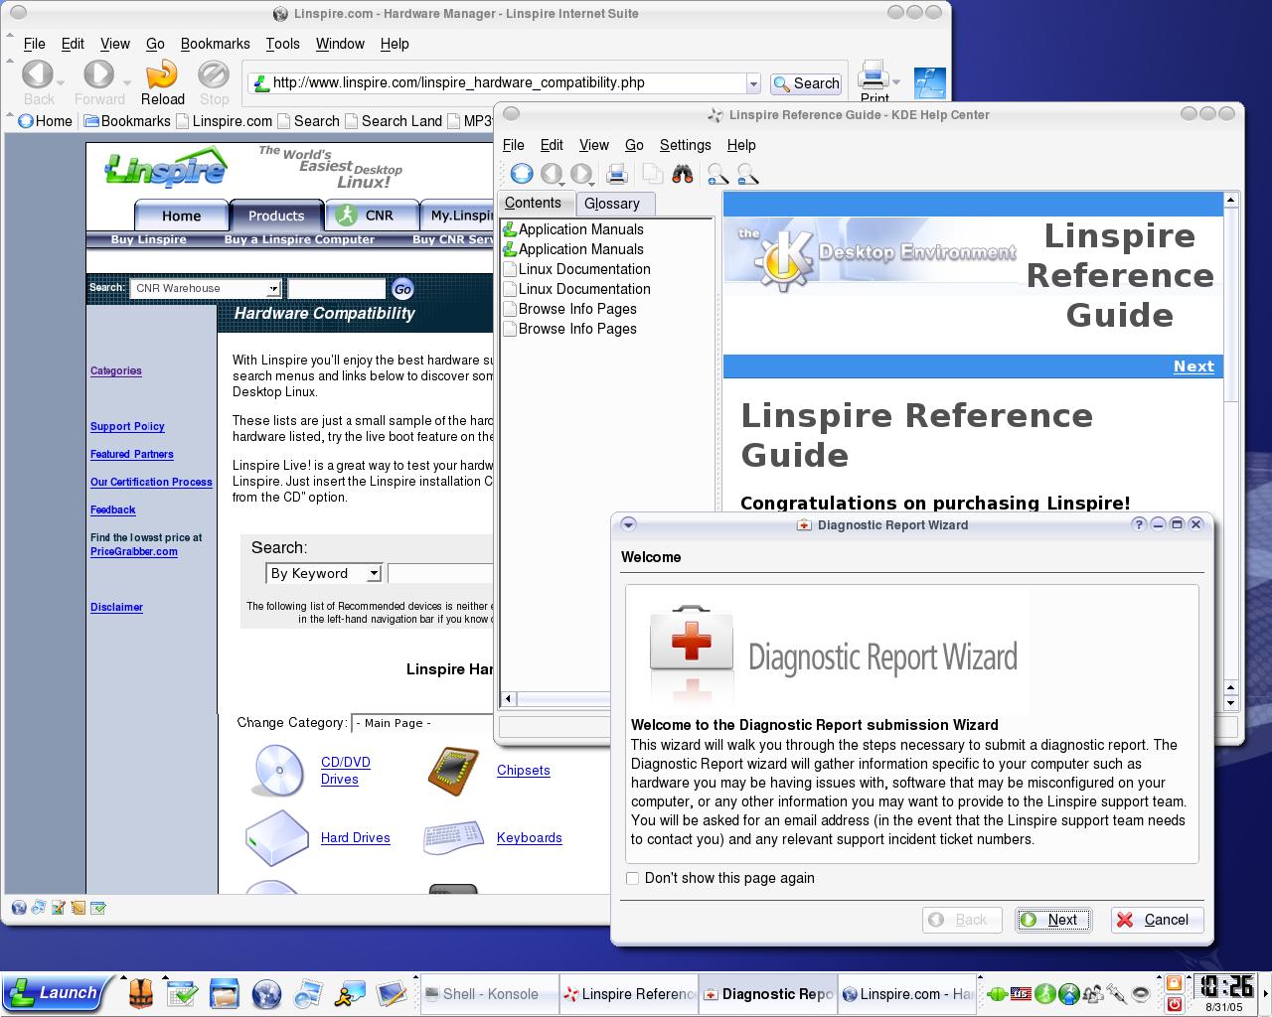The height and width of the screenshot is (1017, 1272).
Task: Click the binoculars Find icon in Help Center
Action: click(683, 175)
